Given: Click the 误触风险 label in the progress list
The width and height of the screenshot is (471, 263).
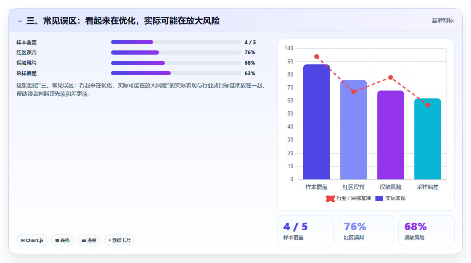Looking at the screenshot, I should pyautogui.click(x=26, y=63).
